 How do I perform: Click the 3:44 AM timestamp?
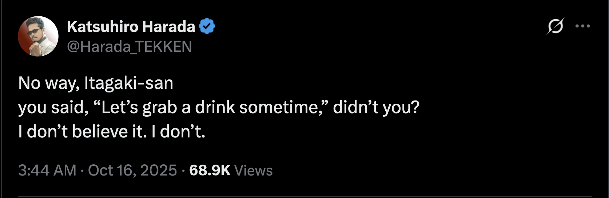[47, 170]
